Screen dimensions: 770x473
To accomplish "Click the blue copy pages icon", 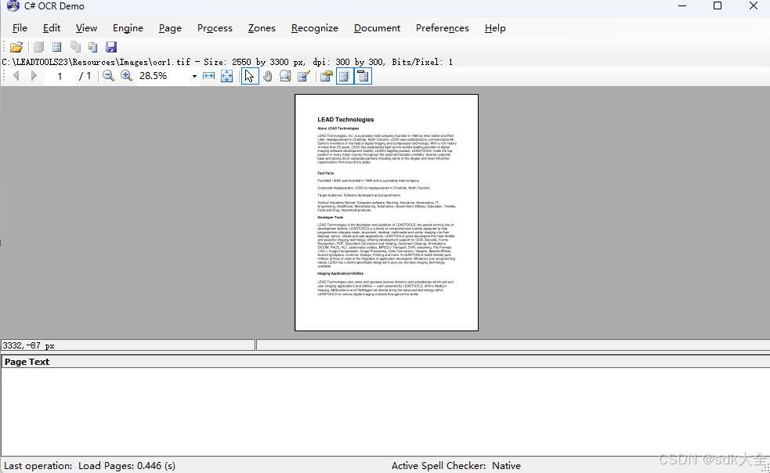I will click(x=92, y=47).
